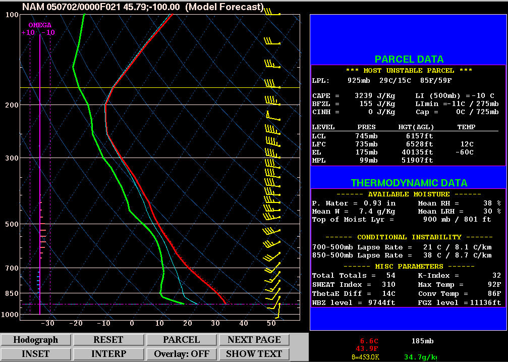Click the magenta OMEGA label
The height and width of the screenshot is (362, 508).
pos(39,25)
